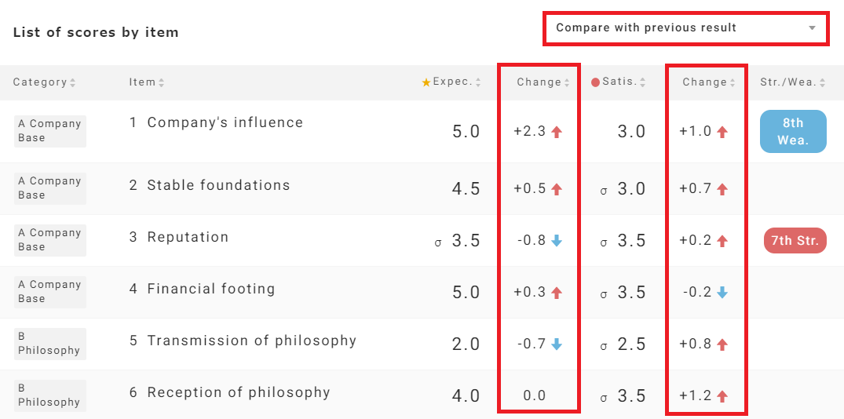
Task: Sort by the Item column header
Action: [147, 82]
